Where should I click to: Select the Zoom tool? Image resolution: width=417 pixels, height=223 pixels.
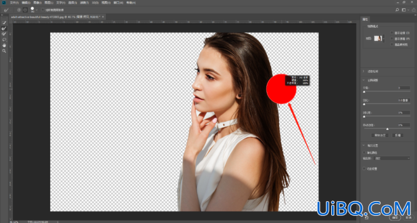point(4,51)
